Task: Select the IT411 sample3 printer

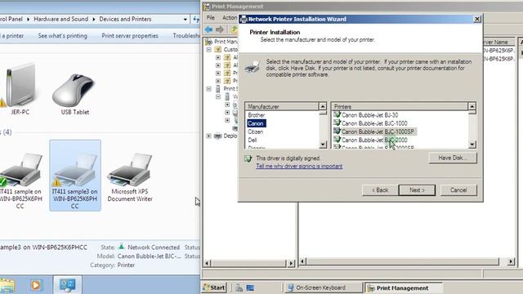Action: click(75, 176)
